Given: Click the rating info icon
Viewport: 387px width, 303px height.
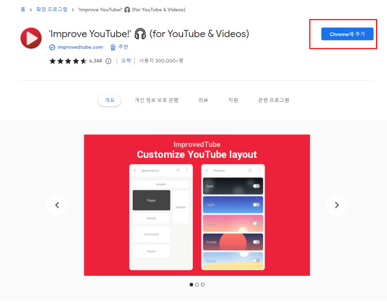Looking at the screenshot, I should 108,61.
